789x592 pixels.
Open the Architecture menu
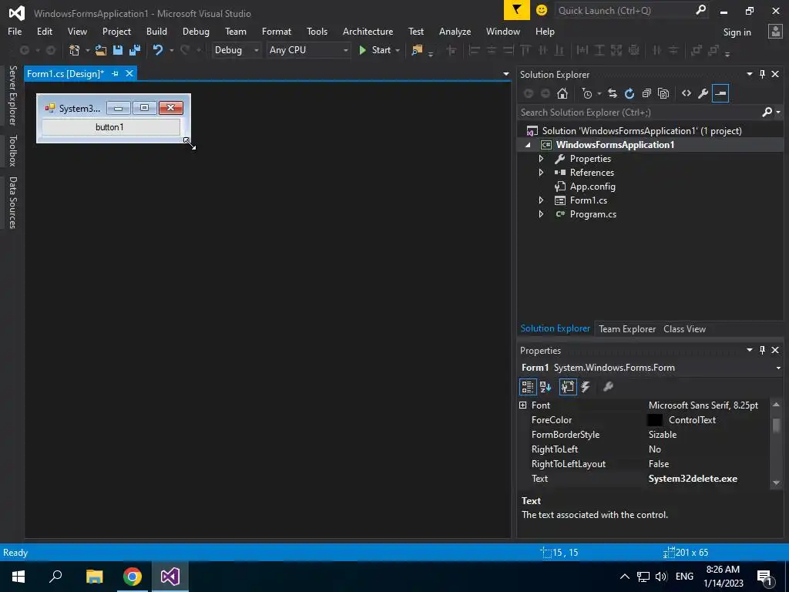coord(368,31)
